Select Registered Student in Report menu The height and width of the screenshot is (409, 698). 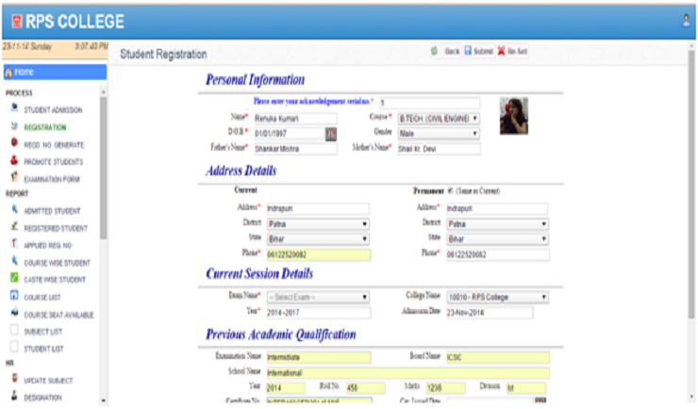pos(54,228)
